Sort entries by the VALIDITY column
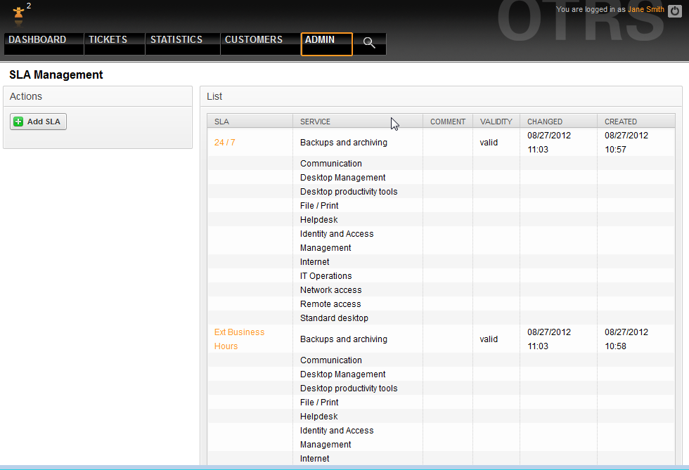Screen dimensions: 689x470 coord(496,121)
